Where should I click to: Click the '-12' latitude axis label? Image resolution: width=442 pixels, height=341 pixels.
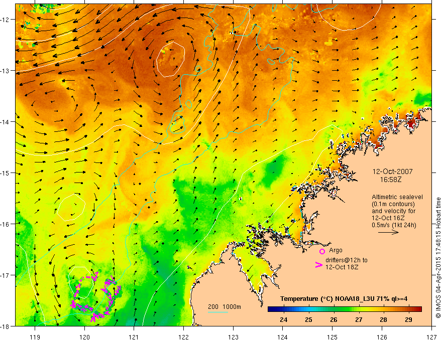pyautogui.click(x=6, y=20)
